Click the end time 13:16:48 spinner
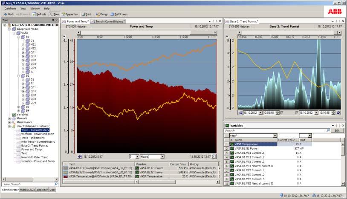Screen dimensions: 347x199 pyautogui.click(x=333, y=113)
